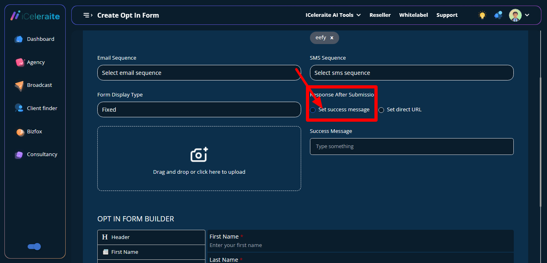Expand the Form Display Type dropdown
The height and width of the screenshot is (263, 547).
199,110
